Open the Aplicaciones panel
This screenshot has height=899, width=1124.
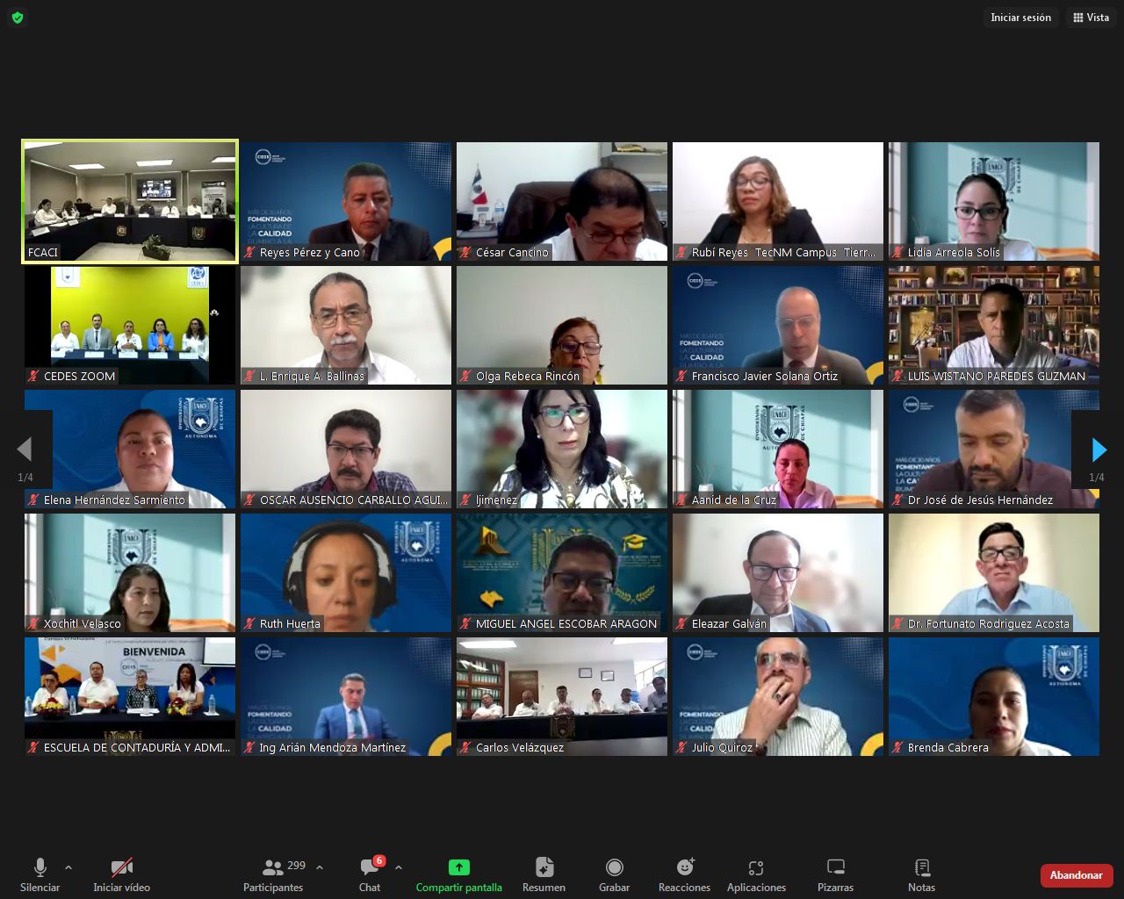[x=756, y=868]
